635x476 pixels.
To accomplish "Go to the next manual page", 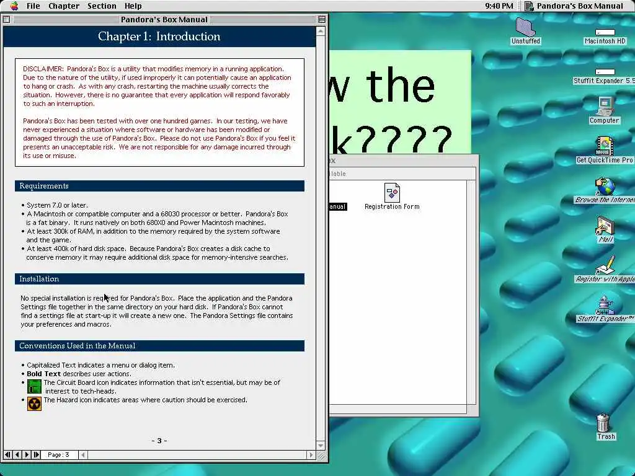I will [27, 454].
